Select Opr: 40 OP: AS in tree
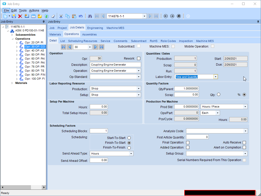The width and height of the screenshot is (261, 196). pos(34,51)
